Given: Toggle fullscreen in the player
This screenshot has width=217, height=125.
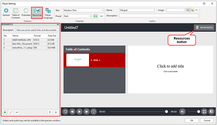Looking at the screenshot, I should (204, 111).
